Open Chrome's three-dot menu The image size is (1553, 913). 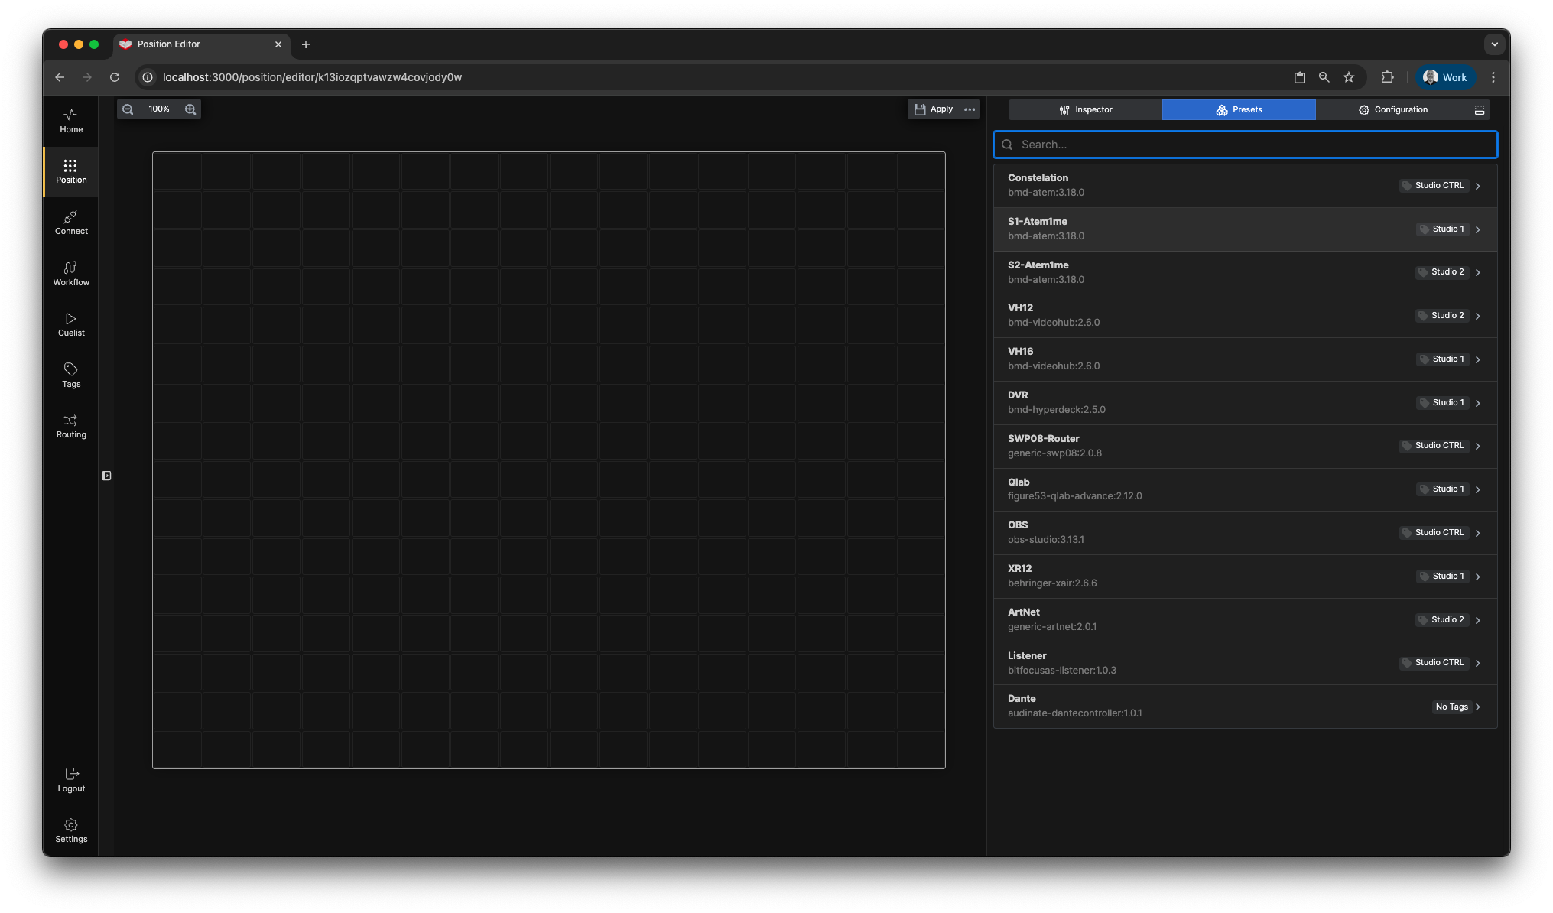(x=1493, y=77)
